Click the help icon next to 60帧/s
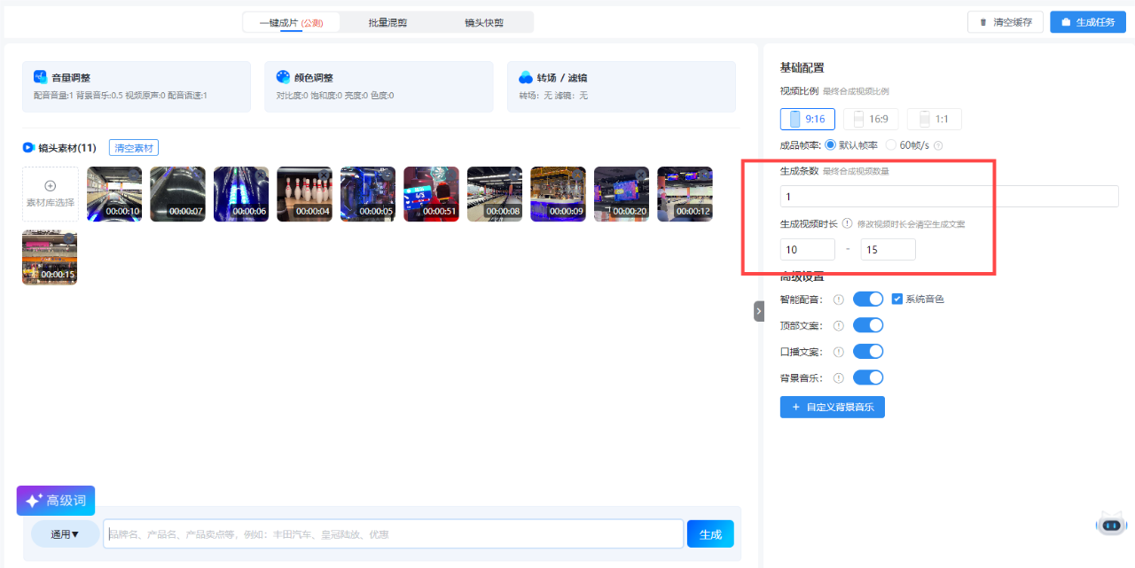 (x=937, y=145)
